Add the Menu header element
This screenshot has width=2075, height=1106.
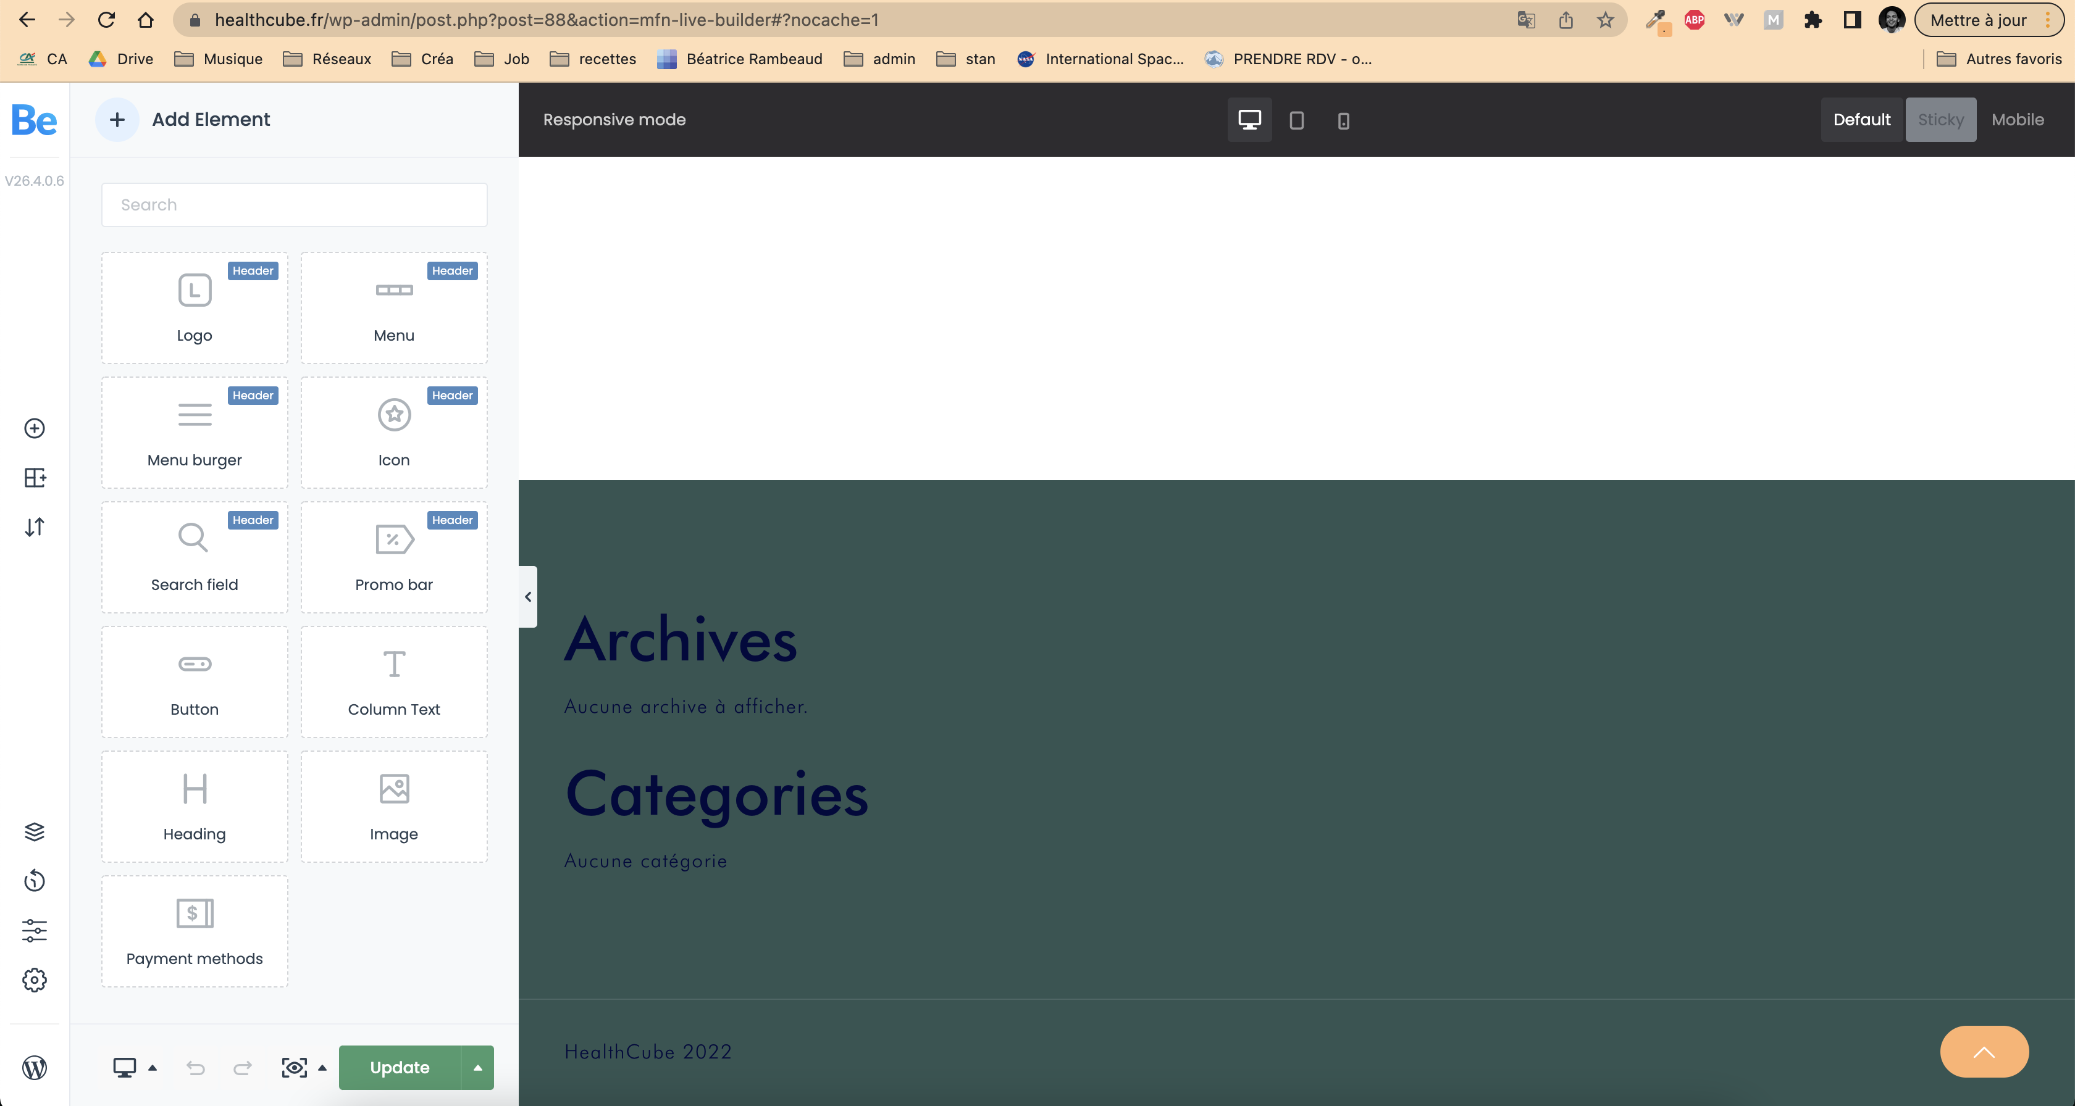tap(394, 307)
